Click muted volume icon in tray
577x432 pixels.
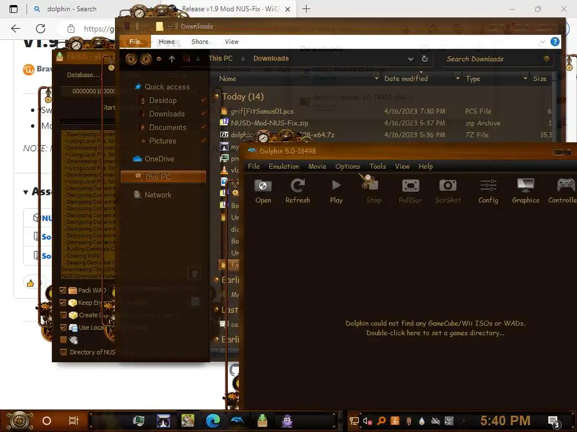click(367, 421)
